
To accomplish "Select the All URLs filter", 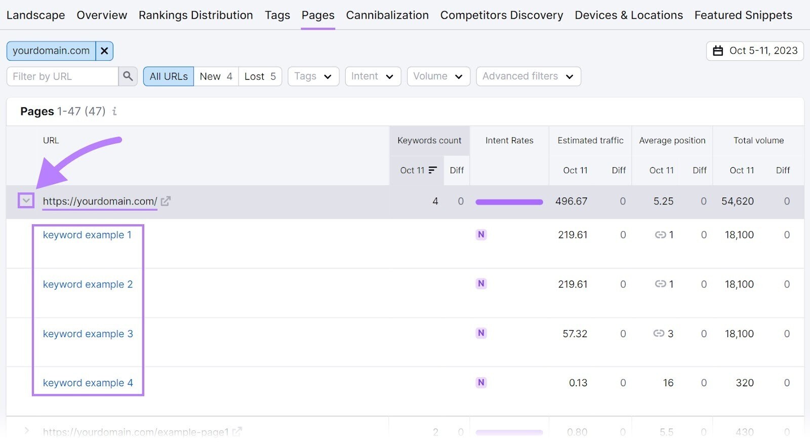I will point(169,76).
